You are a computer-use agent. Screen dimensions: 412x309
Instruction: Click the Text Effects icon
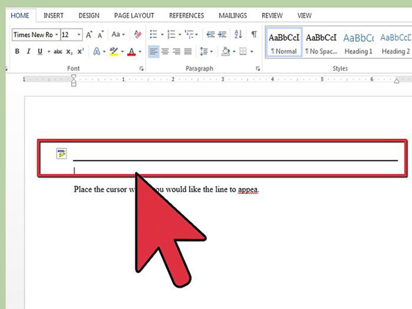click(x=97, y=51)
